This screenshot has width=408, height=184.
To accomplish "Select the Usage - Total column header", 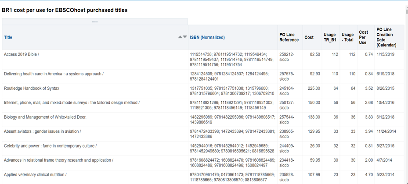I will tap(348, 37).
